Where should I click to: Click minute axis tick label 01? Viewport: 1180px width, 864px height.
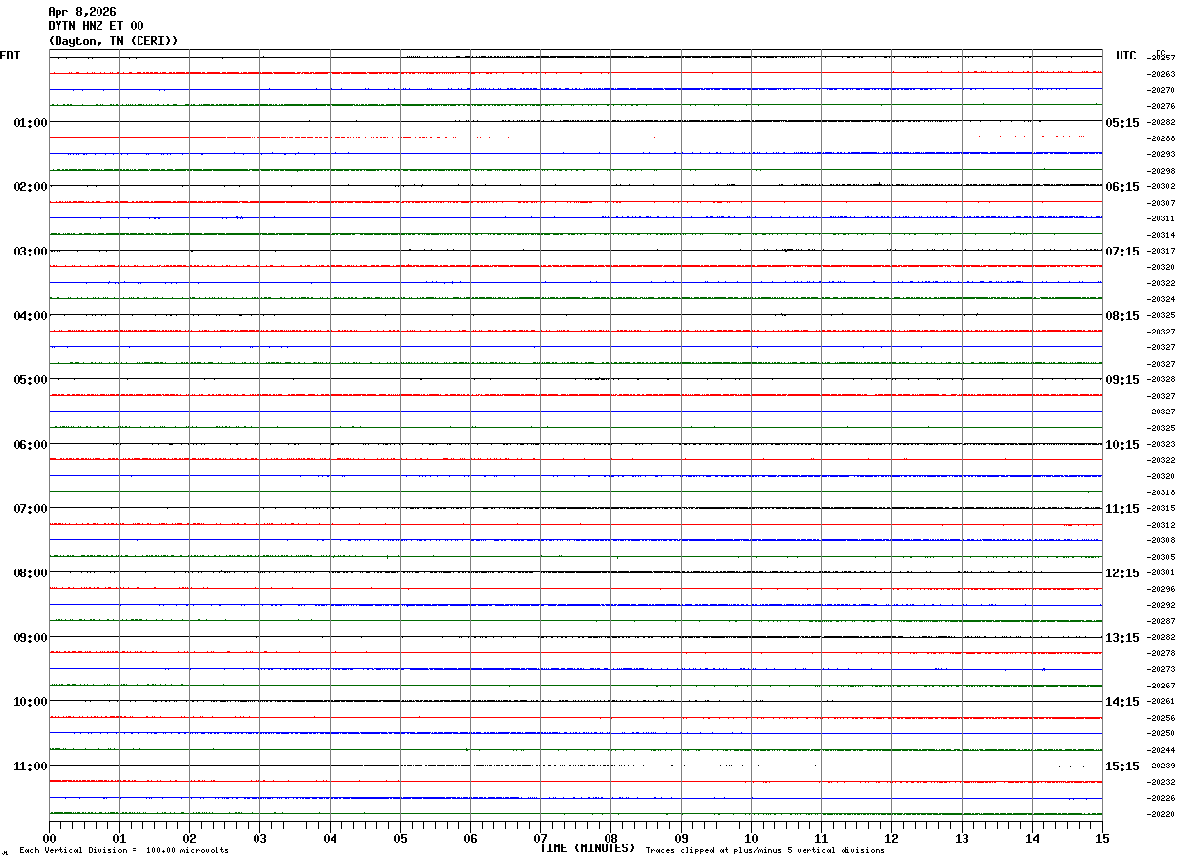click(119, 838)
